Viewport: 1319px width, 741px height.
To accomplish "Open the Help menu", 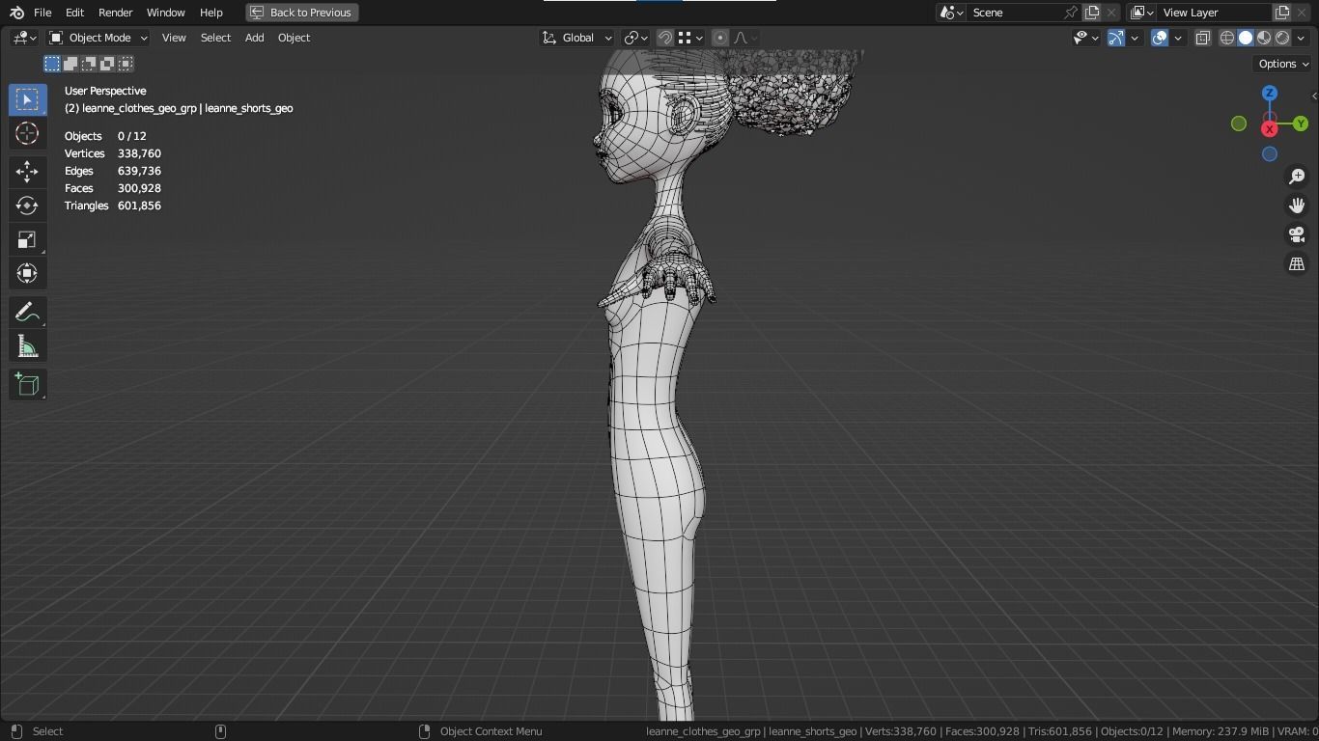I will [210, 13].
